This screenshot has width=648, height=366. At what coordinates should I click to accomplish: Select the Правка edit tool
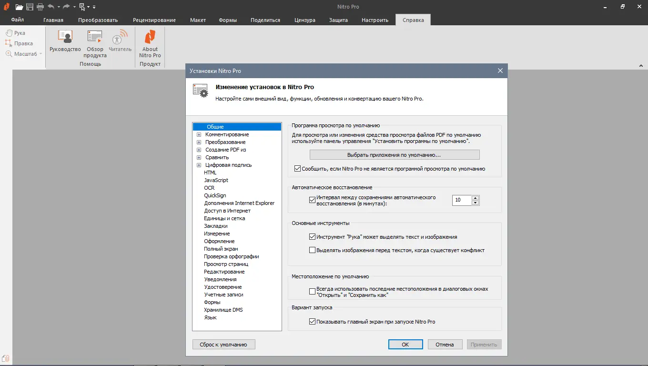coord(19,43)
